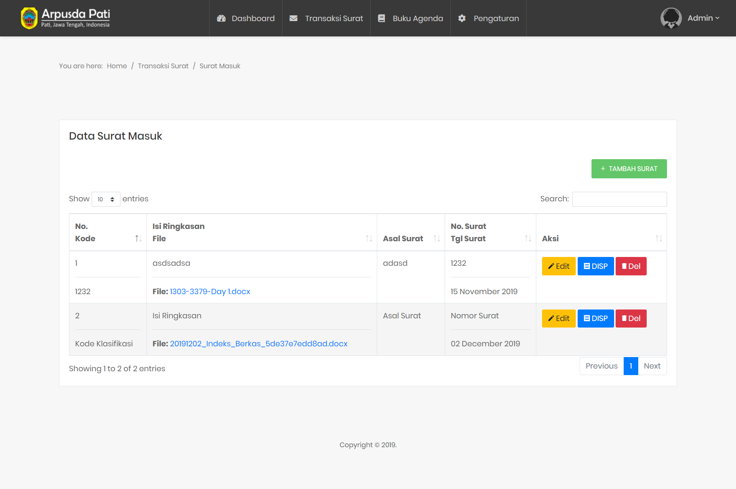Edit the first row surat asdsadsa
Viewport: 736px width, 489px height.
559,266
